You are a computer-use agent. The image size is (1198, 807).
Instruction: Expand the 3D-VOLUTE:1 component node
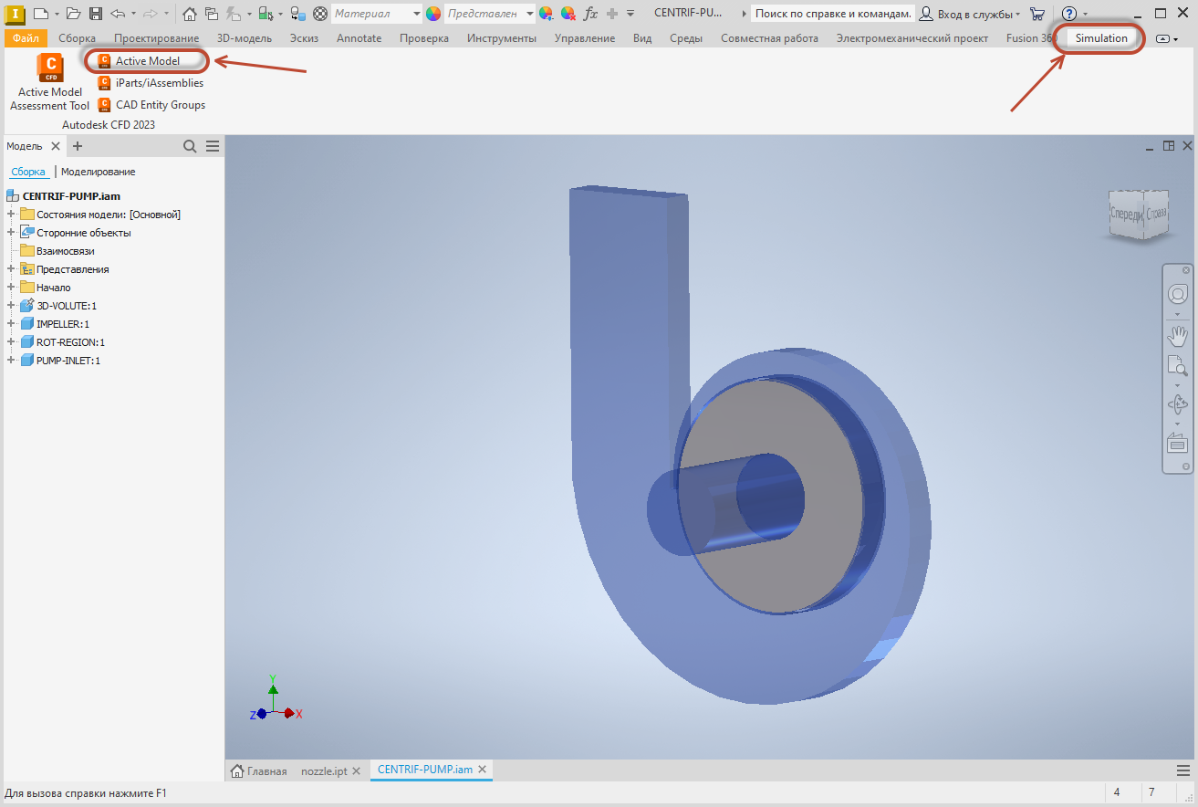11,306
